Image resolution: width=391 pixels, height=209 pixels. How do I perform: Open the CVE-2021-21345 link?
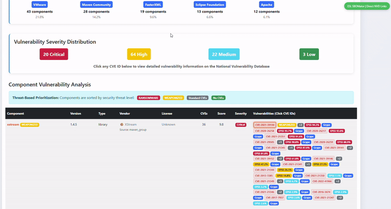coord(275,148)
